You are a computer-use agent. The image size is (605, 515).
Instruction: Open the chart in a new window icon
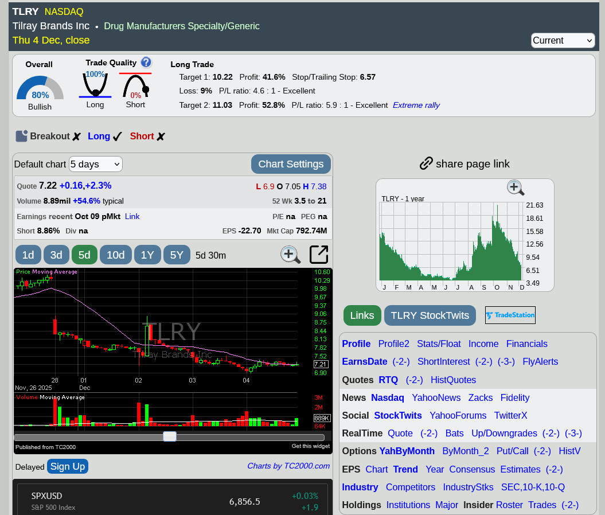coord(319,255)
